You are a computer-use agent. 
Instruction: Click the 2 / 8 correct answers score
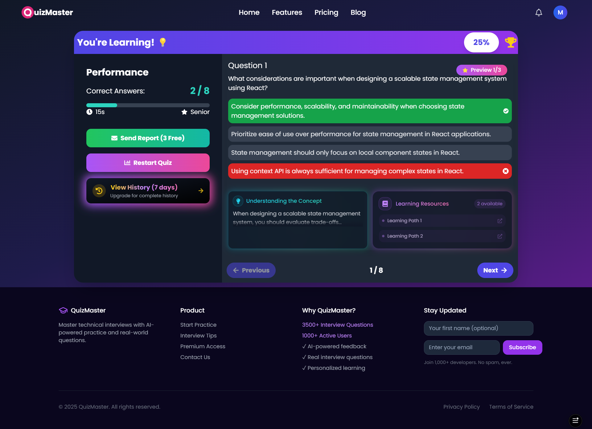coord(200,91)
